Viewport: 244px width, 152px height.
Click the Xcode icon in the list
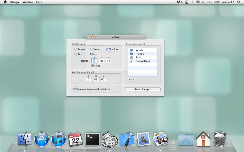(132, 50)
